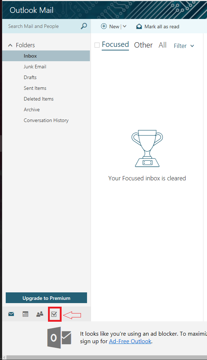Click the Outlook logo in the ad banner
The image size is (207, 360).
tap(59, 338)
